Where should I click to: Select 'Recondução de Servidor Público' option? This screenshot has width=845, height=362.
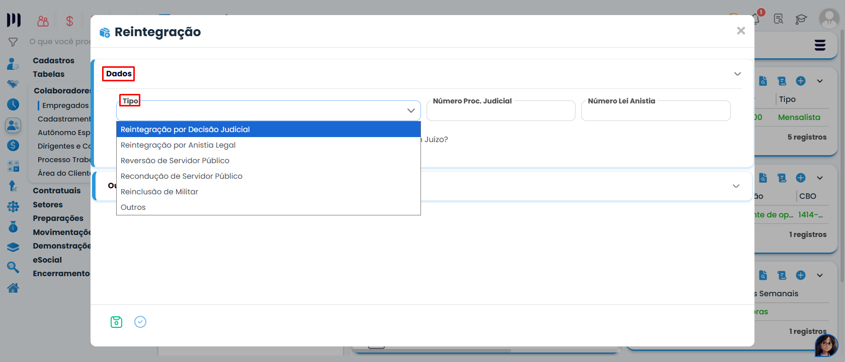[x=269, y=176]
